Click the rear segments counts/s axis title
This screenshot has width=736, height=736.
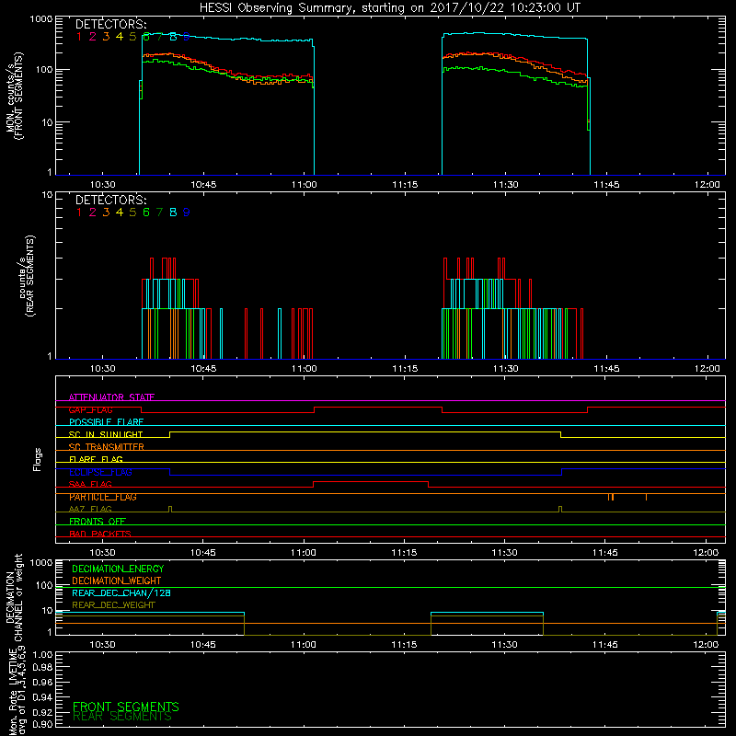(27, 276)
